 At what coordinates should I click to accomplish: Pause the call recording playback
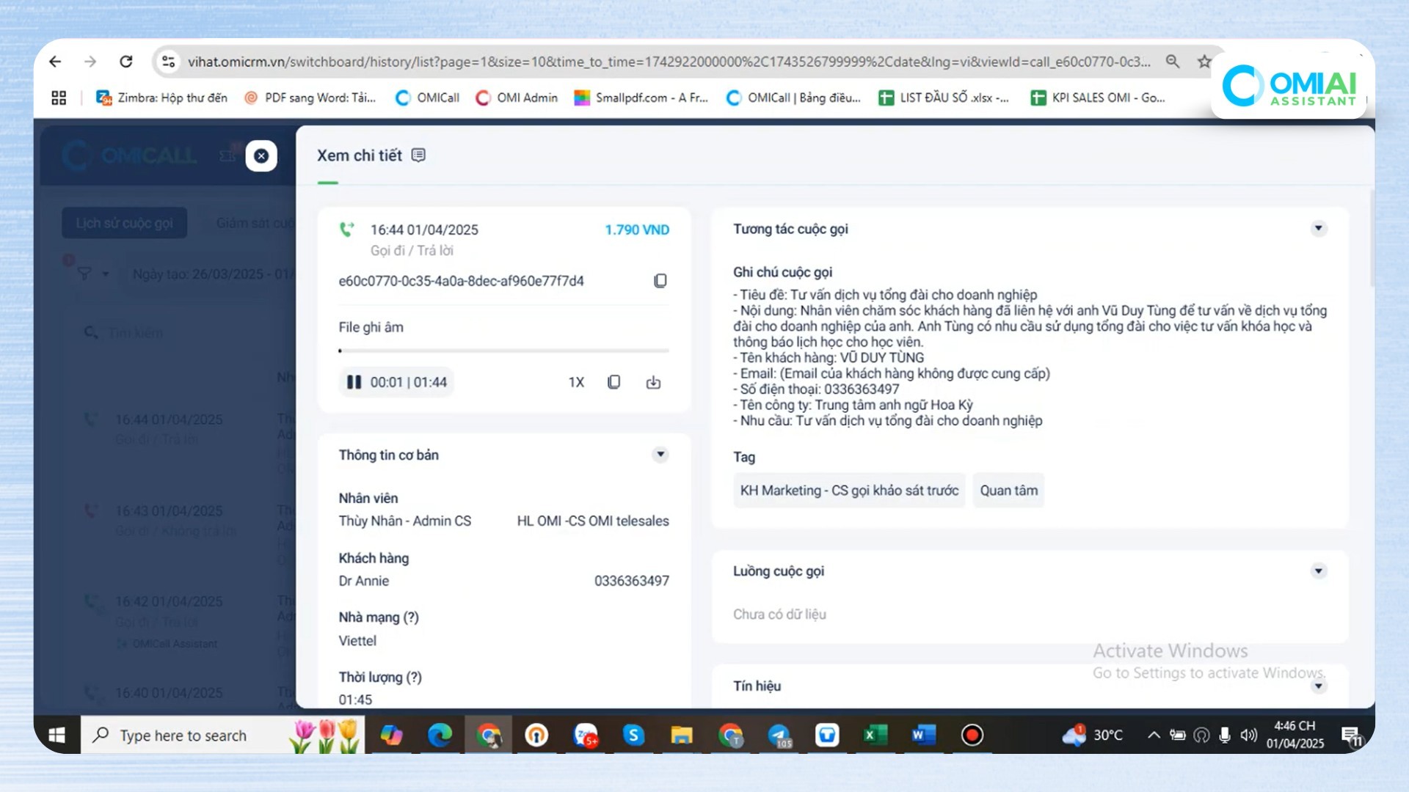[354, 382]
